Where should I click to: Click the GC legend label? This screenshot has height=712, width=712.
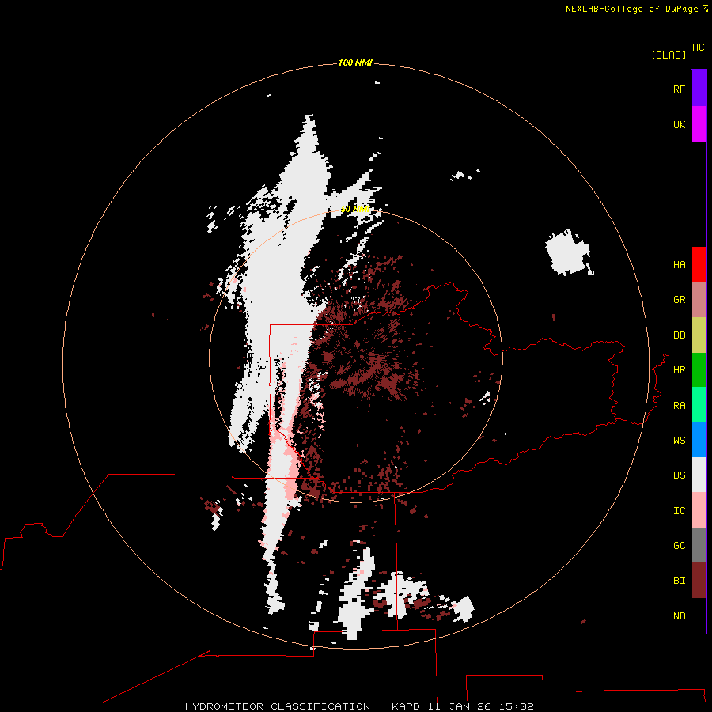pyautogui.click(x=679, y=546)
